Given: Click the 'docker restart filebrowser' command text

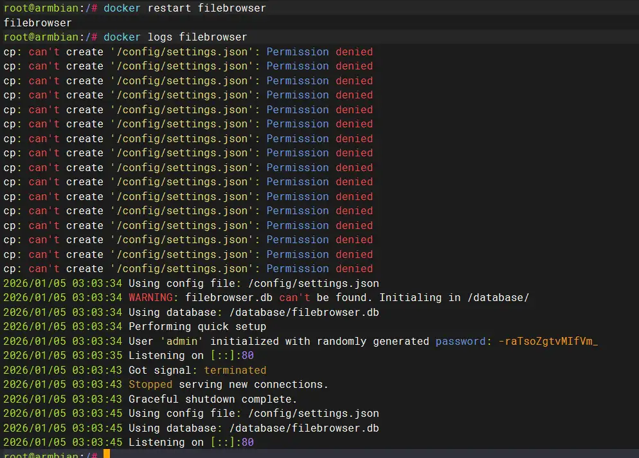Looking at the screenshot, I should point(184,8).
